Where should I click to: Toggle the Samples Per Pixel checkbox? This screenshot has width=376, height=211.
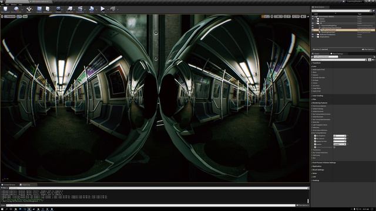pyautogui.click(x=315, y=141)
